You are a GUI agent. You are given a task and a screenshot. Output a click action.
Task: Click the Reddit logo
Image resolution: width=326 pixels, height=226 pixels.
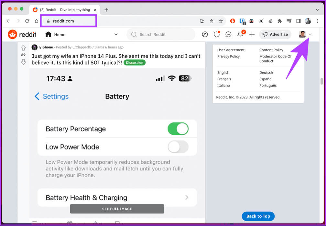click(22, 35)
